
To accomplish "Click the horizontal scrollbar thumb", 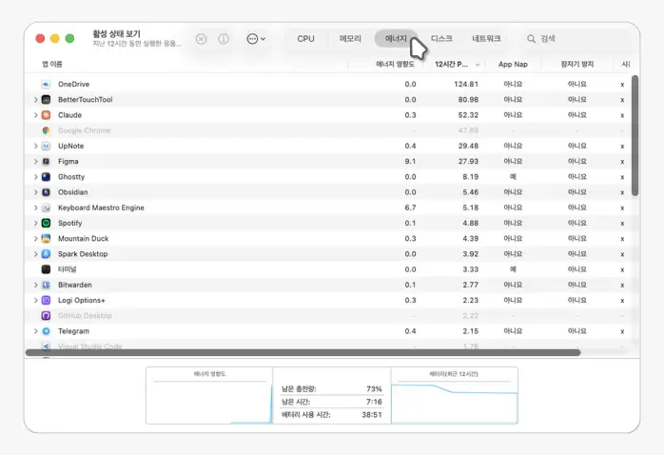I will 303,352.
